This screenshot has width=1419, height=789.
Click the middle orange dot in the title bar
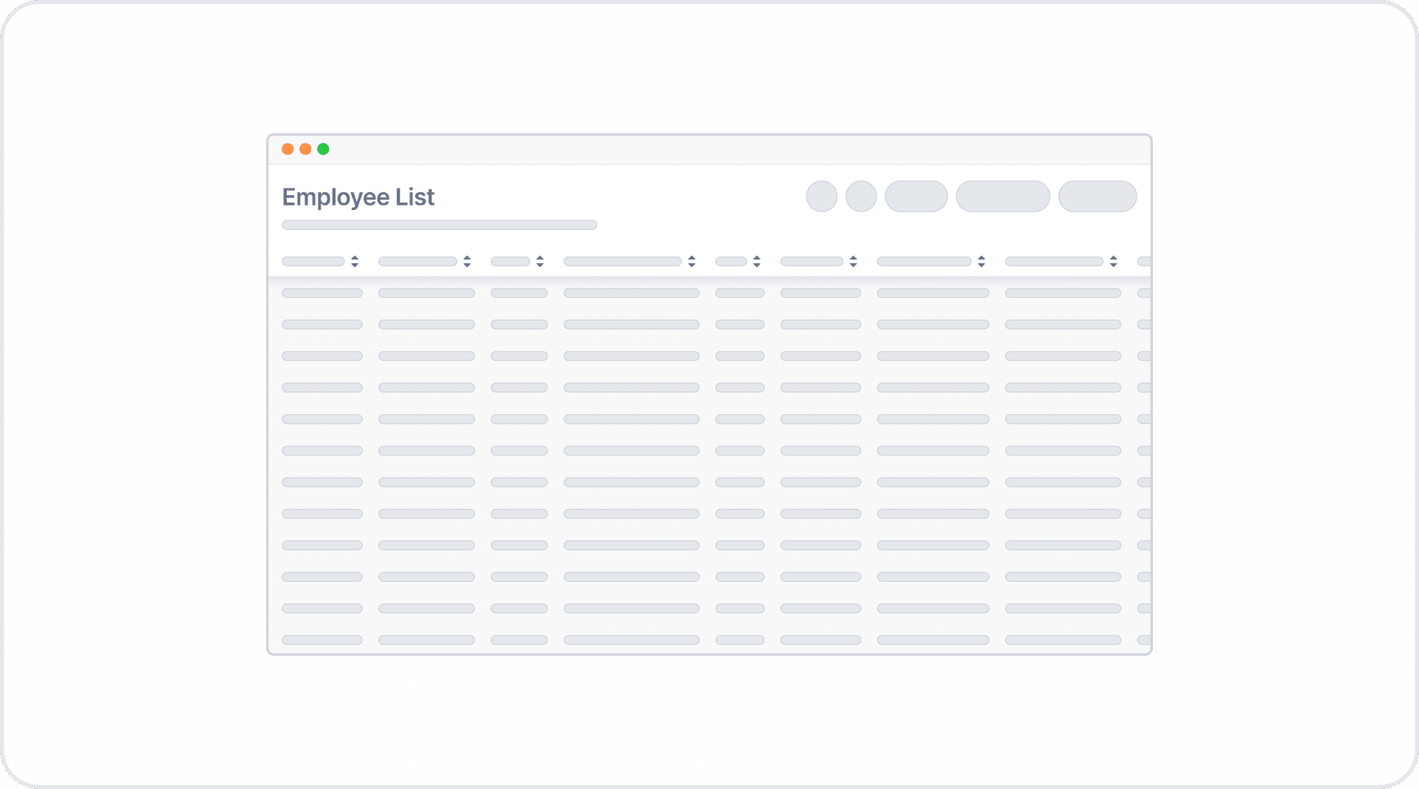click(x=305, y=149)
